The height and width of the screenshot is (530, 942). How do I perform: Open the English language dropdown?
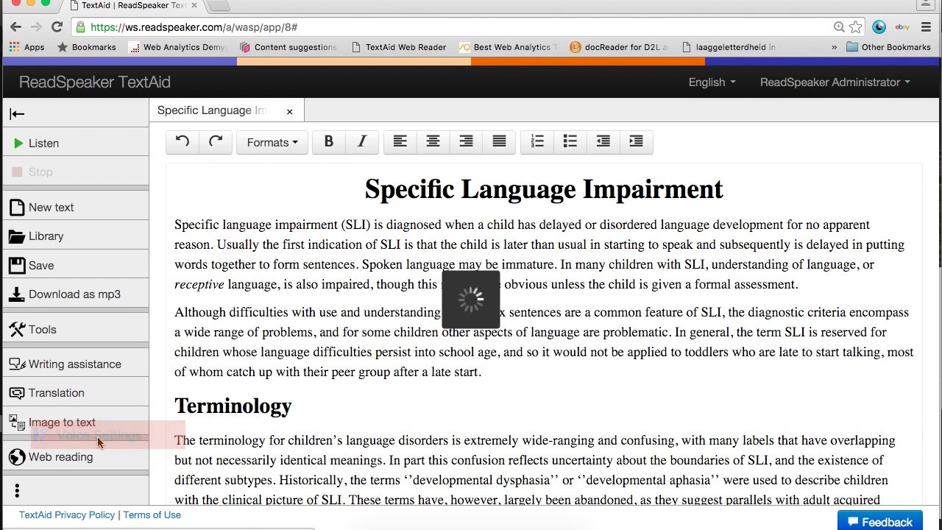712,82
